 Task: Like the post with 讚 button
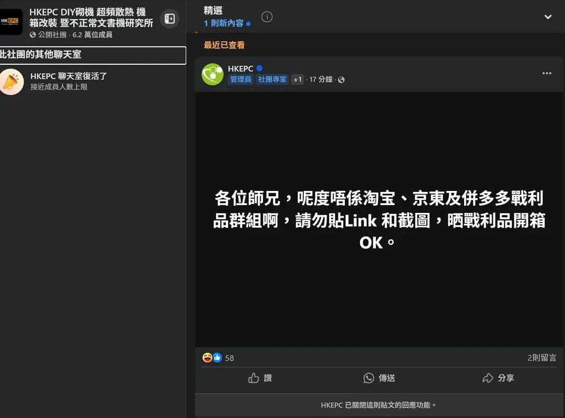click(x=260, y=378)
